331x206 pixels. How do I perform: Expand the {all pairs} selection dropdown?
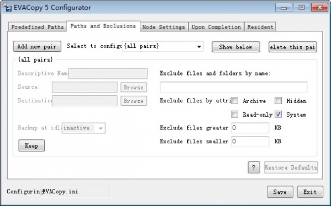point(163,46)
